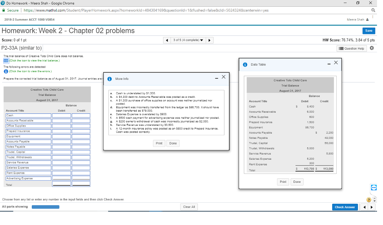
Task: Click the All parts showing progress bar
Action: point(45,207)
